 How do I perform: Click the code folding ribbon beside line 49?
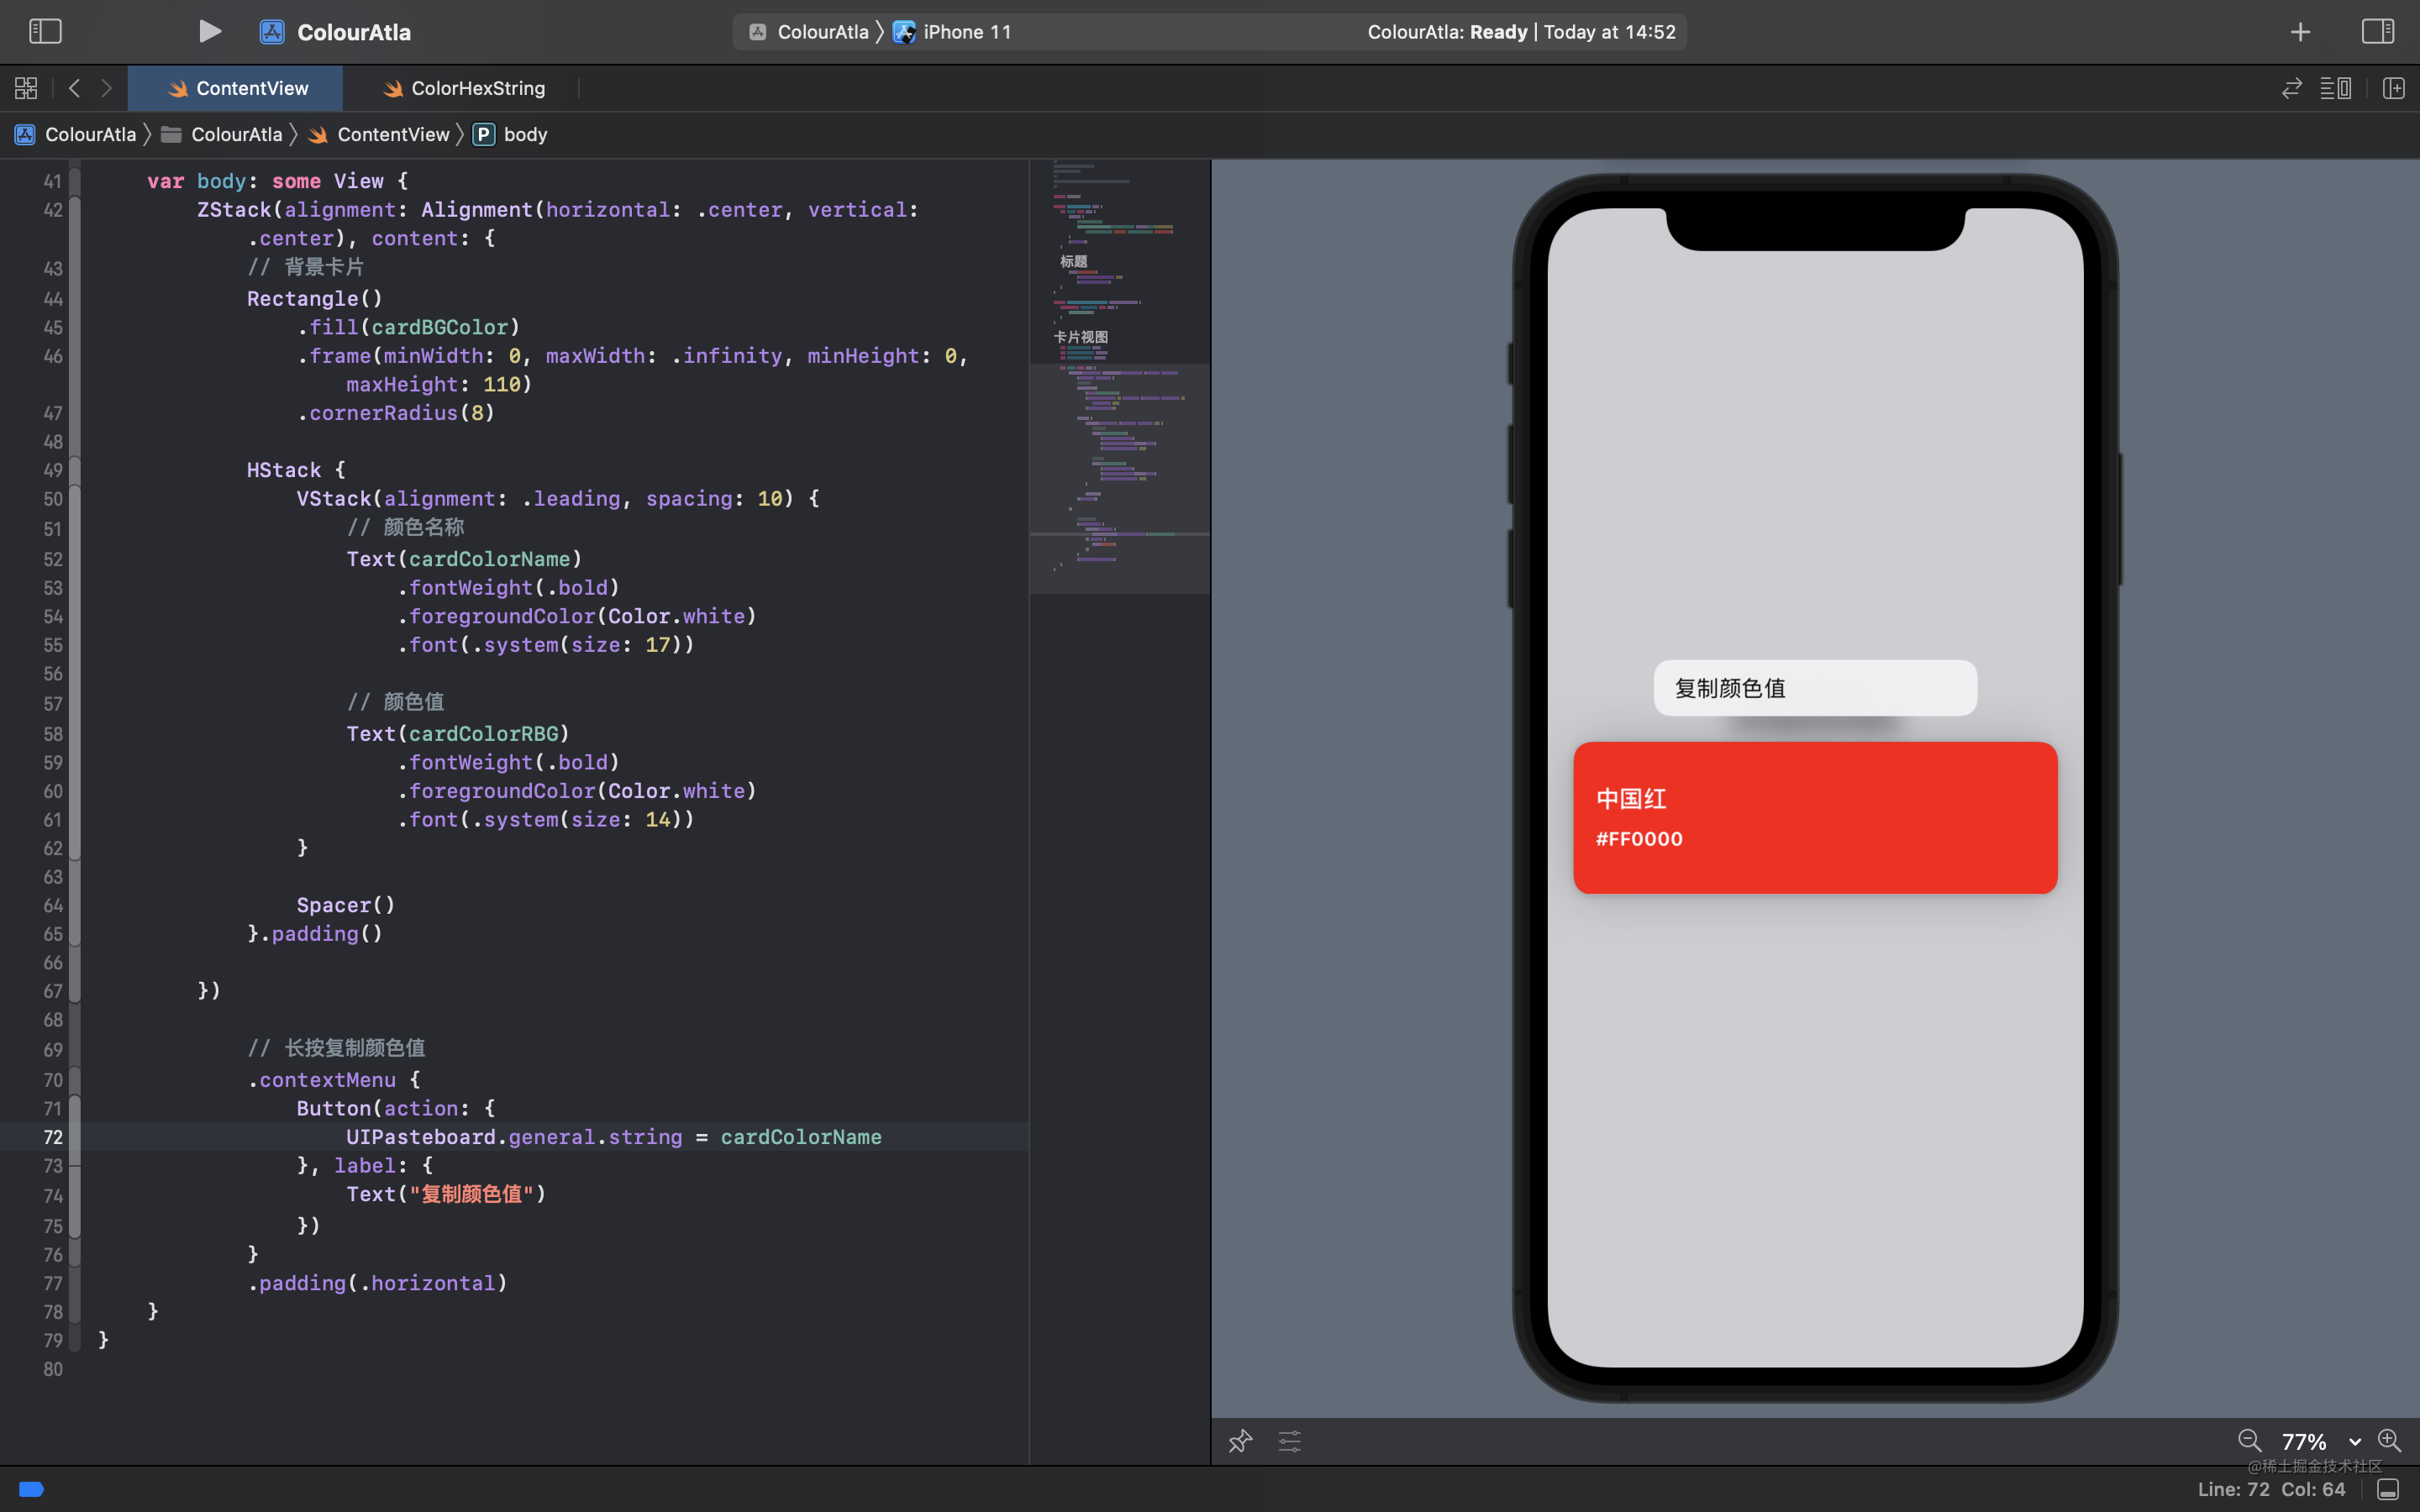75,470
